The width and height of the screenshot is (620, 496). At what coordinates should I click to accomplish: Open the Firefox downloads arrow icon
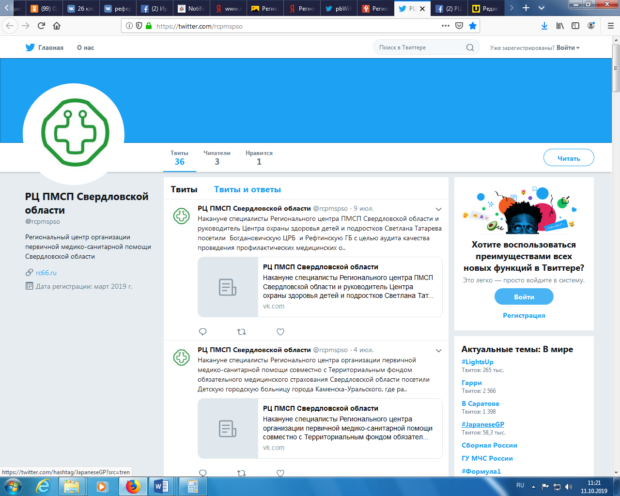[544, 26]
